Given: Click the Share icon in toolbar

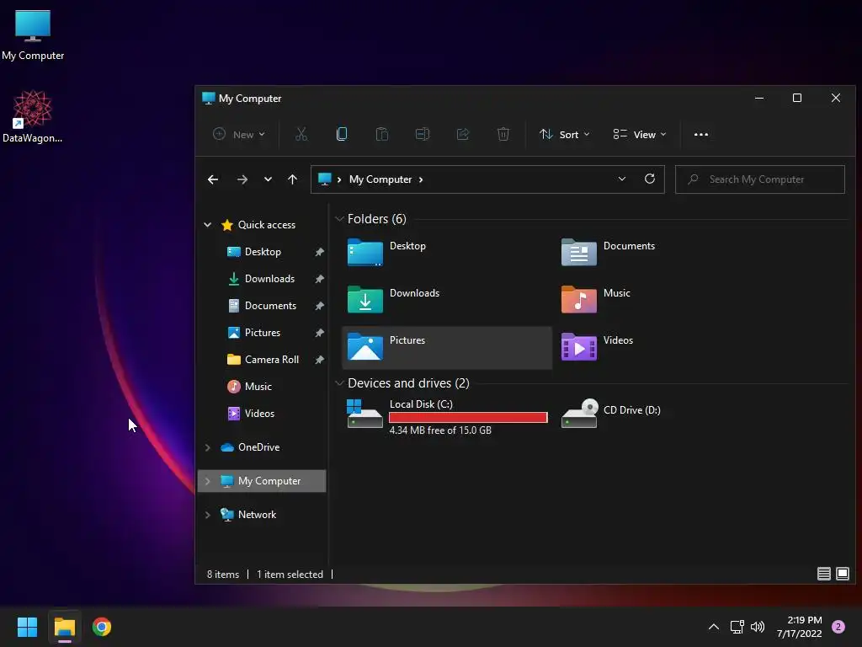Looking at the screenshot, I should (x=463, y=134).
